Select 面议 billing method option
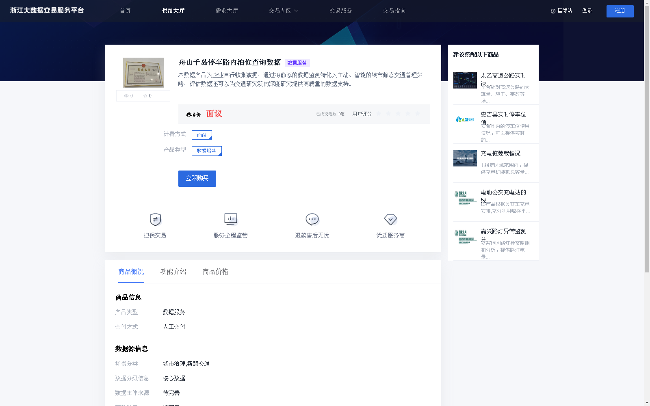The width and height of the screenshot is (650, 406). pyautogui.click(x=202, y=135)
